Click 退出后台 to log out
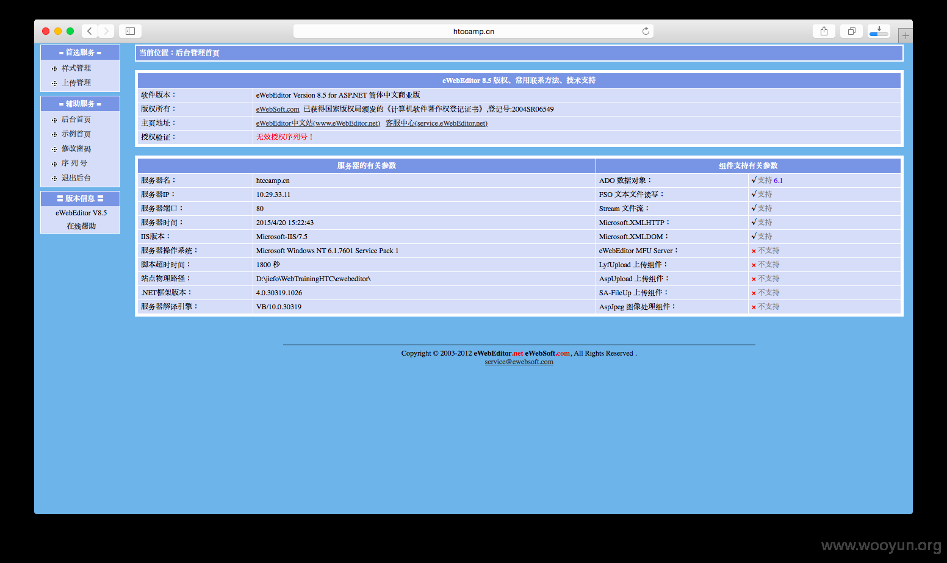Screen dimensions: 947x563 76,178
